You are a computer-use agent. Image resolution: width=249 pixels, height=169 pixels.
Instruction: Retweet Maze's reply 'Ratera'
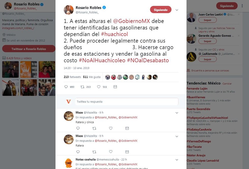pos(94,152)
